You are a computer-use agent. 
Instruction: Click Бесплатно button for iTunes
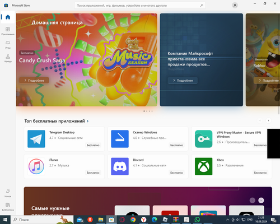[93, 172]
